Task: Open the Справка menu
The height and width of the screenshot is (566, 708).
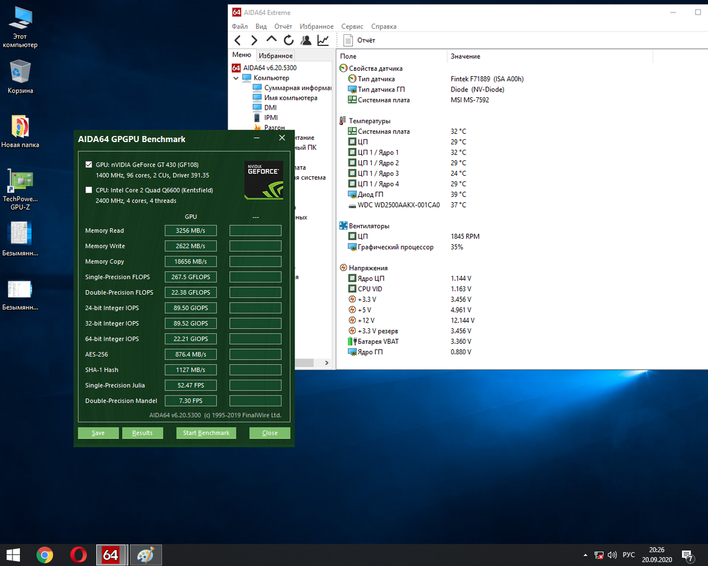Action: click(383, 27)
